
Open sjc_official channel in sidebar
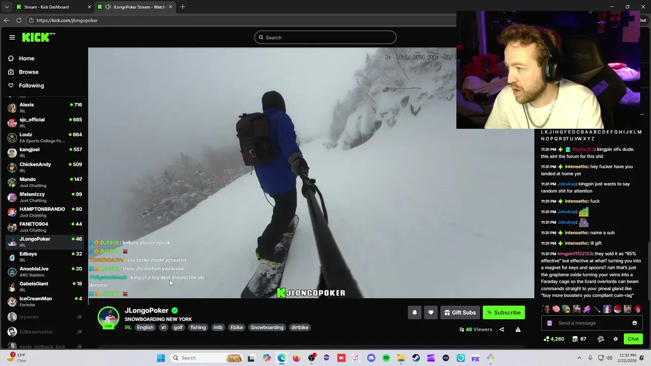pyautogui.click(x=44, y=123)
